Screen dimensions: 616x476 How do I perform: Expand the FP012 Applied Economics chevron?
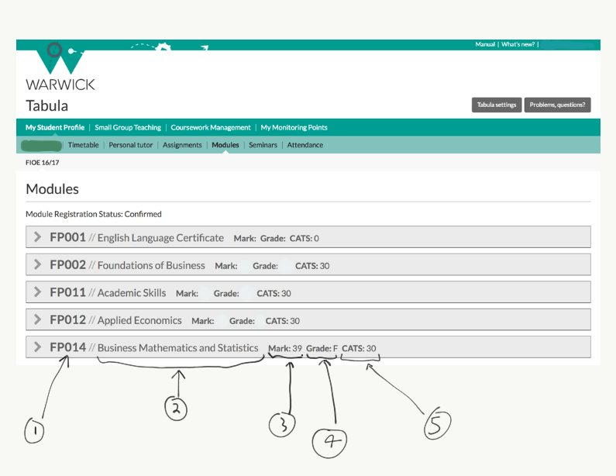click(x=37, y=320)
